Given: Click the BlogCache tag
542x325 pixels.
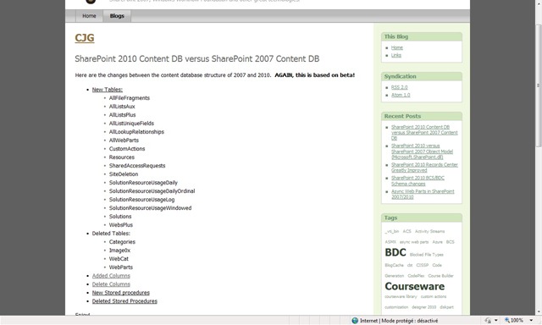Looking at the screenshot, I should tap(394, 265).
